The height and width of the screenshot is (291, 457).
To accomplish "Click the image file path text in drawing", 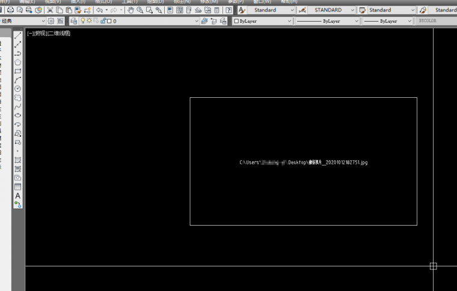I will [x=303, y=162].
